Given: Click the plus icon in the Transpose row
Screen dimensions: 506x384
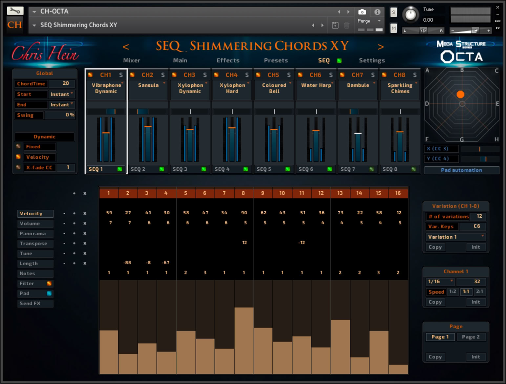Looking at the screenshot, I should point(74,244).
